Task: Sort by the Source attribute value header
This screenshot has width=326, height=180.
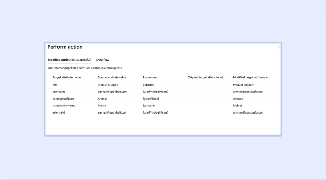Action: (112, 77)
